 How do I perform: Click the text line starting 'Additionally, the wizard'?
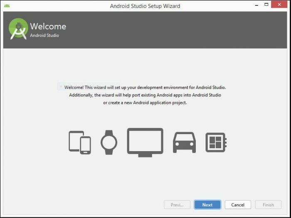click(x=145, y=95)
